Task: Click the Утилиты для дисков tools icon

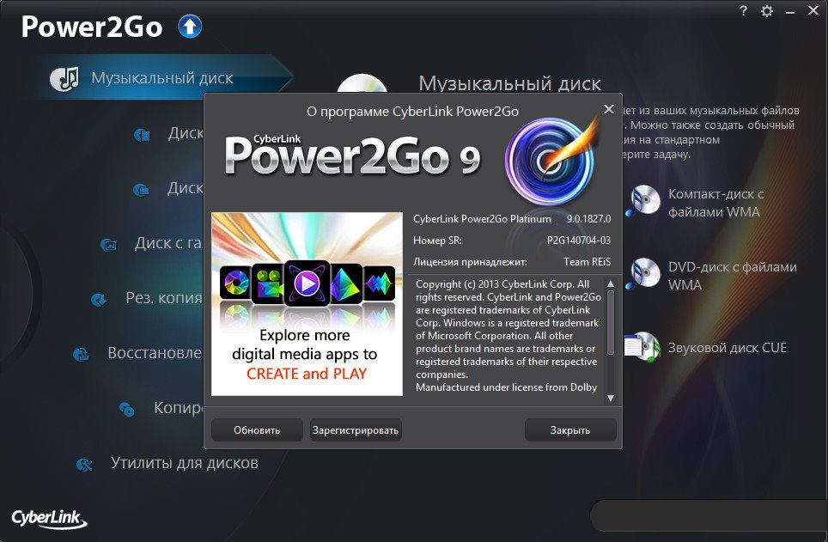Action: [84, 465]
